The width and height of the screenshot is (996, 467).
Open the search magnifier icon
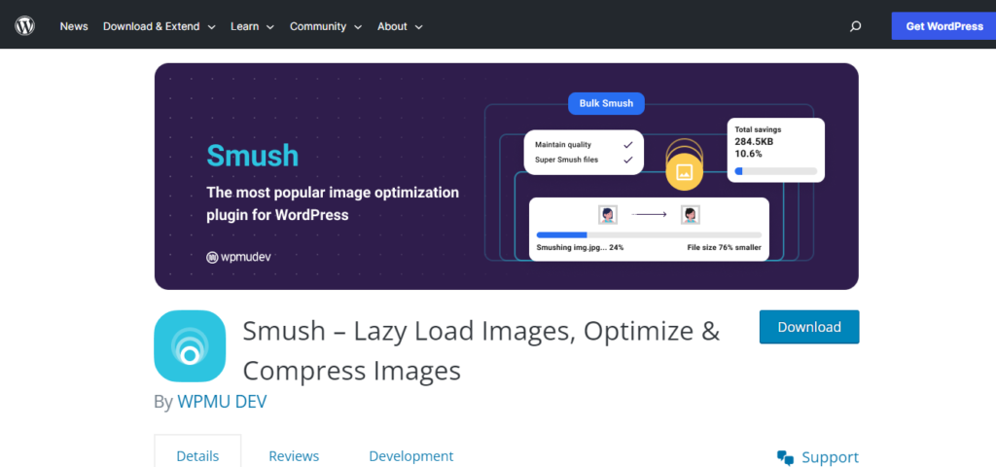856,26
